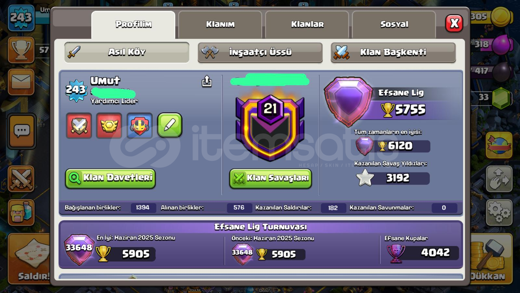Open the mail envelope inbox icon
Screen dimensions: 520x293
click(21, 81)
